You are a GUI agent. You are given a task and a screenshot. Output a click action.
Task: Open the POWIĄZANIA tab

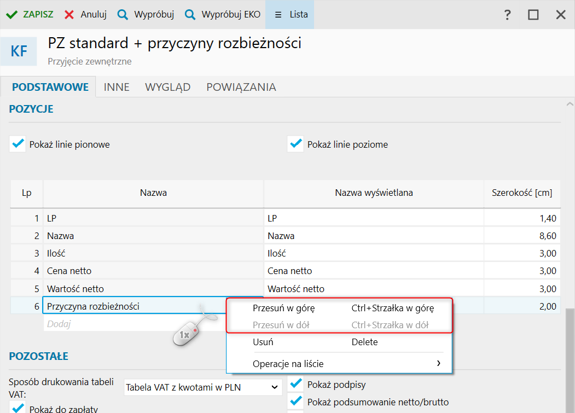[x=241, y=88]
